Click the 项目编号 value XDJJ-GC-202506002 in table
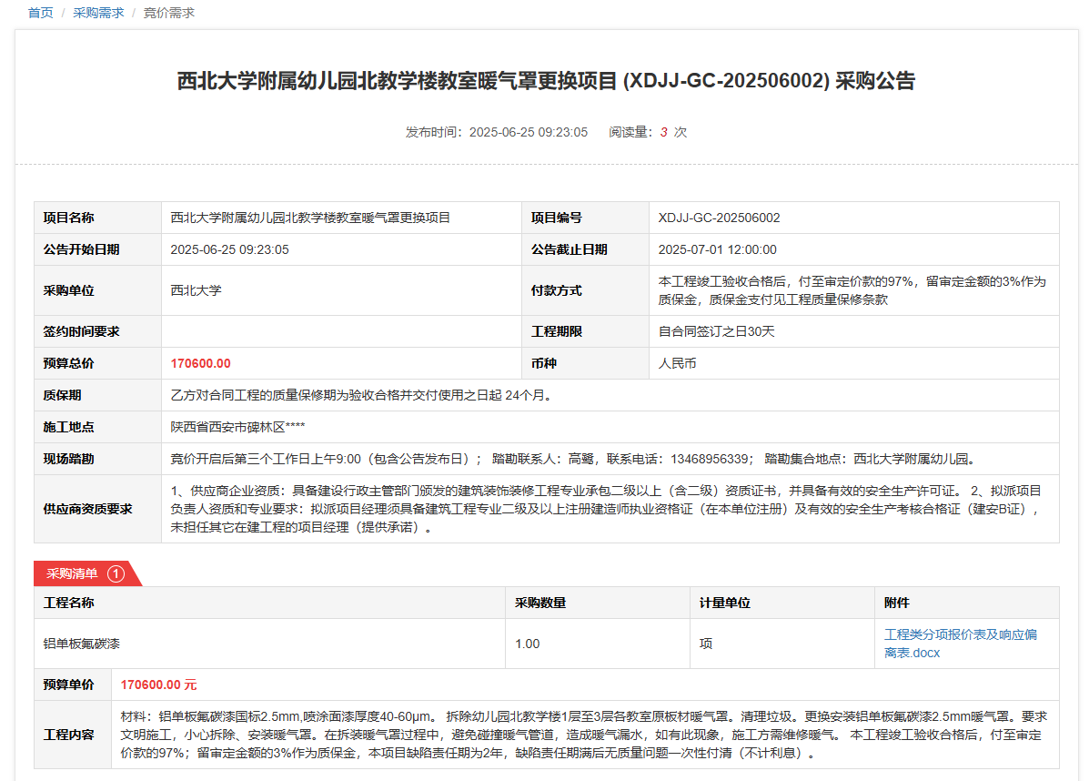This screenshot has width=1089, height=781. pos(719,218)
